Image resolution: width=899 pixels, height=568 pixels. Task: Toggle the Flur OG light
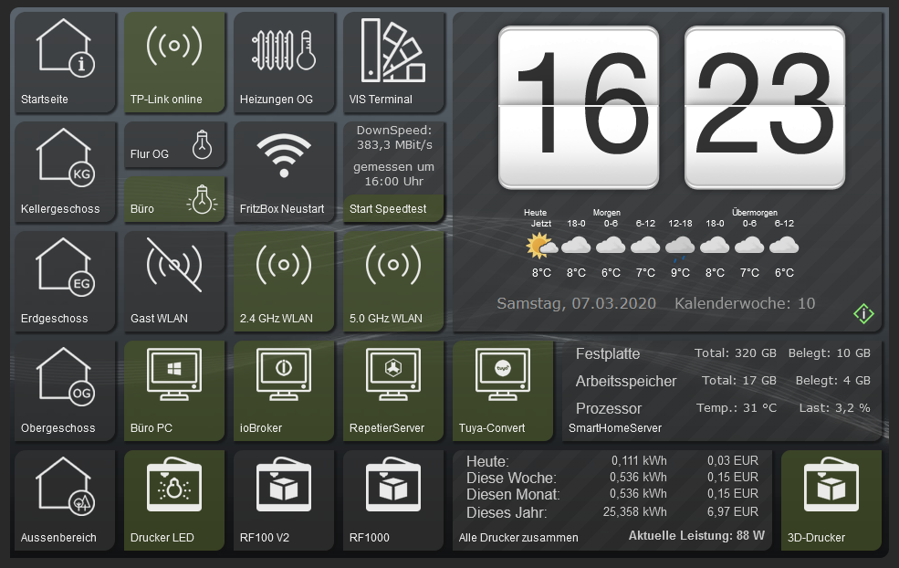tap(174, 146)
